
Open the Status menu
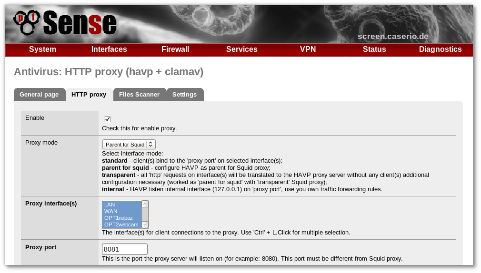(x=374, y=49)
